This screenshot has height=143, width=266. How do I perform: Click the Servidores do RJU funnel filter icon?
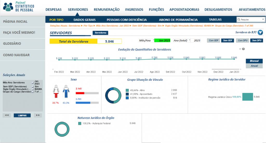point(260,33)
